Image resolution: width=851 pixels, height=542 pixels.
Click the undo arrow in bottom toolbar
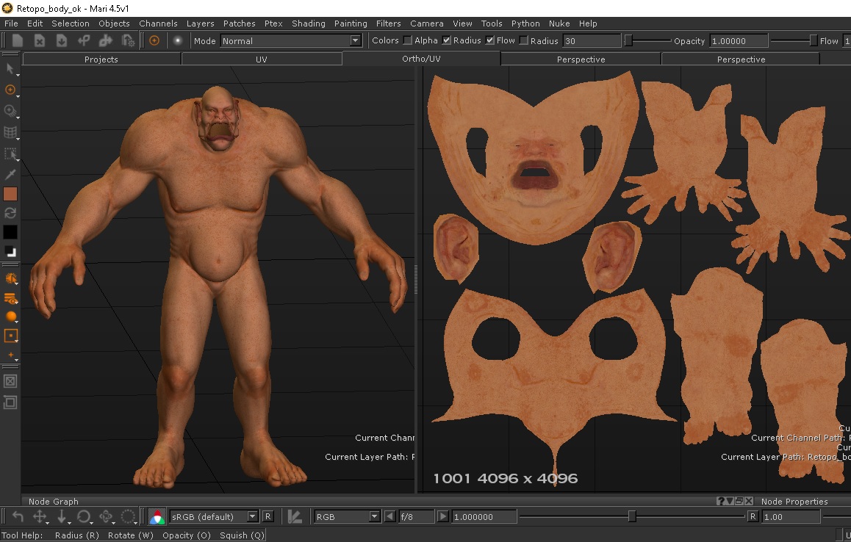click(x=18, y=516)
